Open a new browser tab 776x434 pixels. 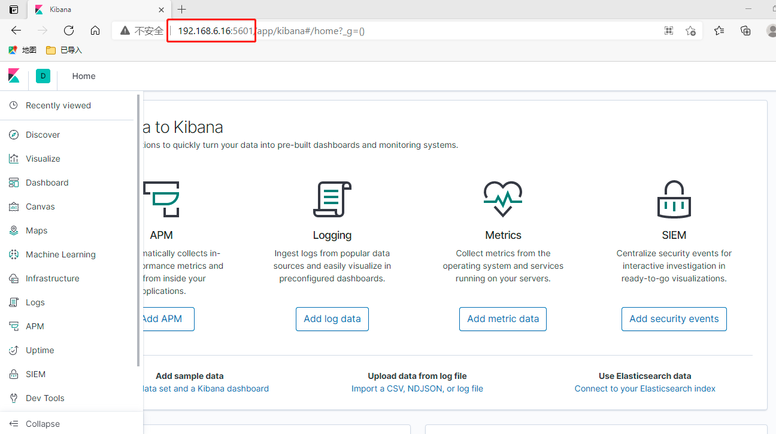coord(182,9)
